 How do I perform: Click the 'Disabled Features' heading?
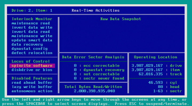point(32,78)
